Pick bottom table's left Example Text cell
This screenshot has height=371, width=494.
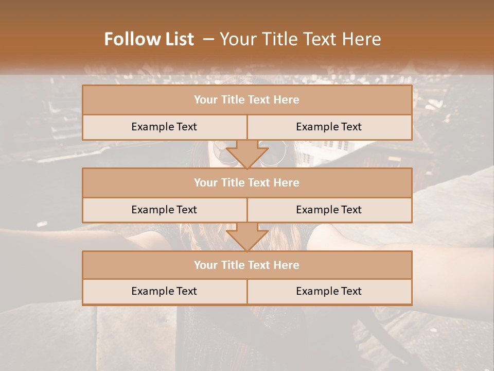pyautogui.click(x=164, y=292)
